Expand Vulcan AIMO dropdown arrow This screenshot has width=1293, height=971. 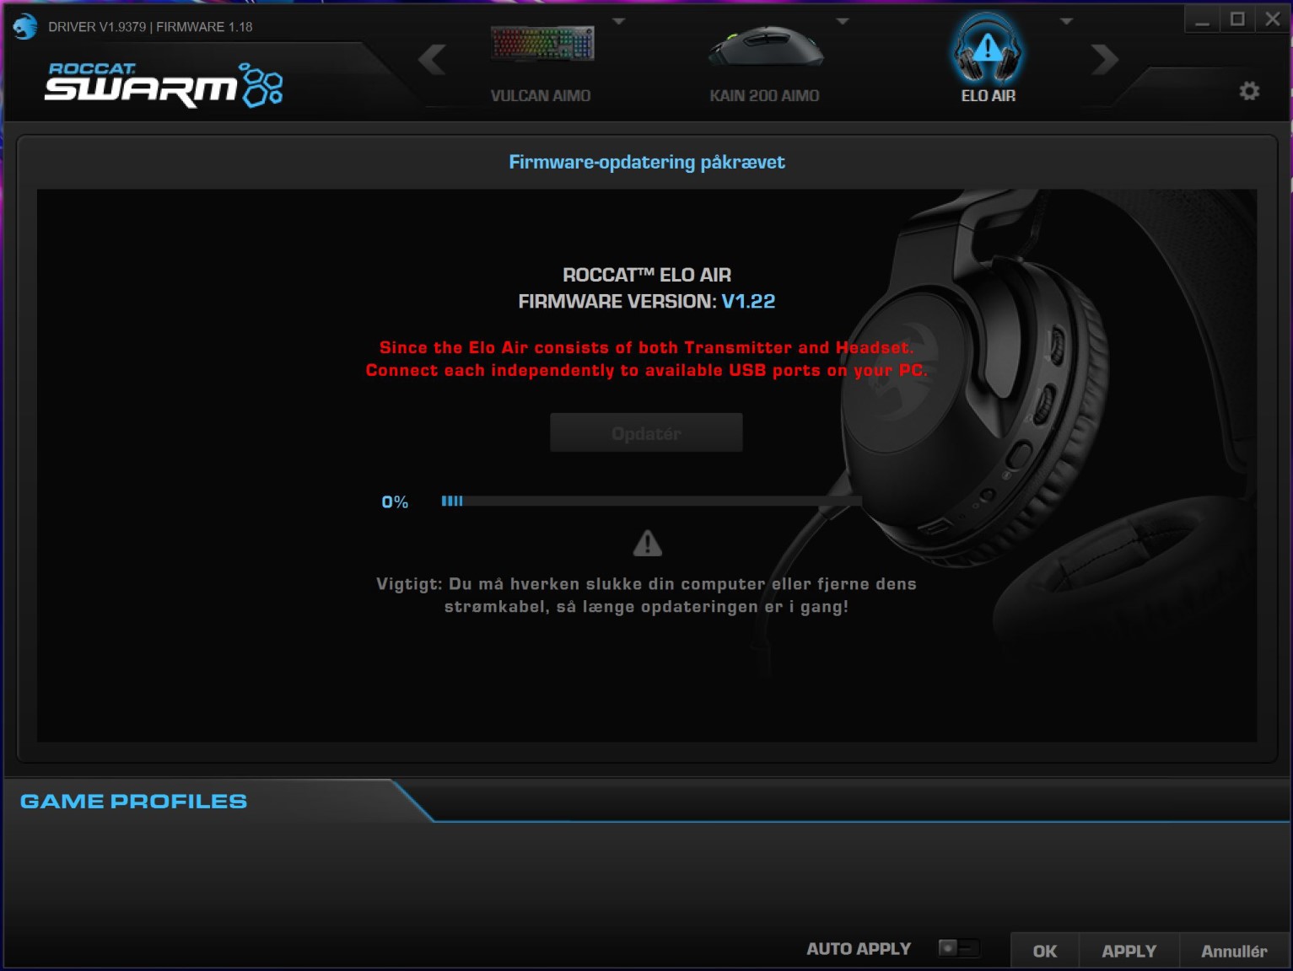618,21
